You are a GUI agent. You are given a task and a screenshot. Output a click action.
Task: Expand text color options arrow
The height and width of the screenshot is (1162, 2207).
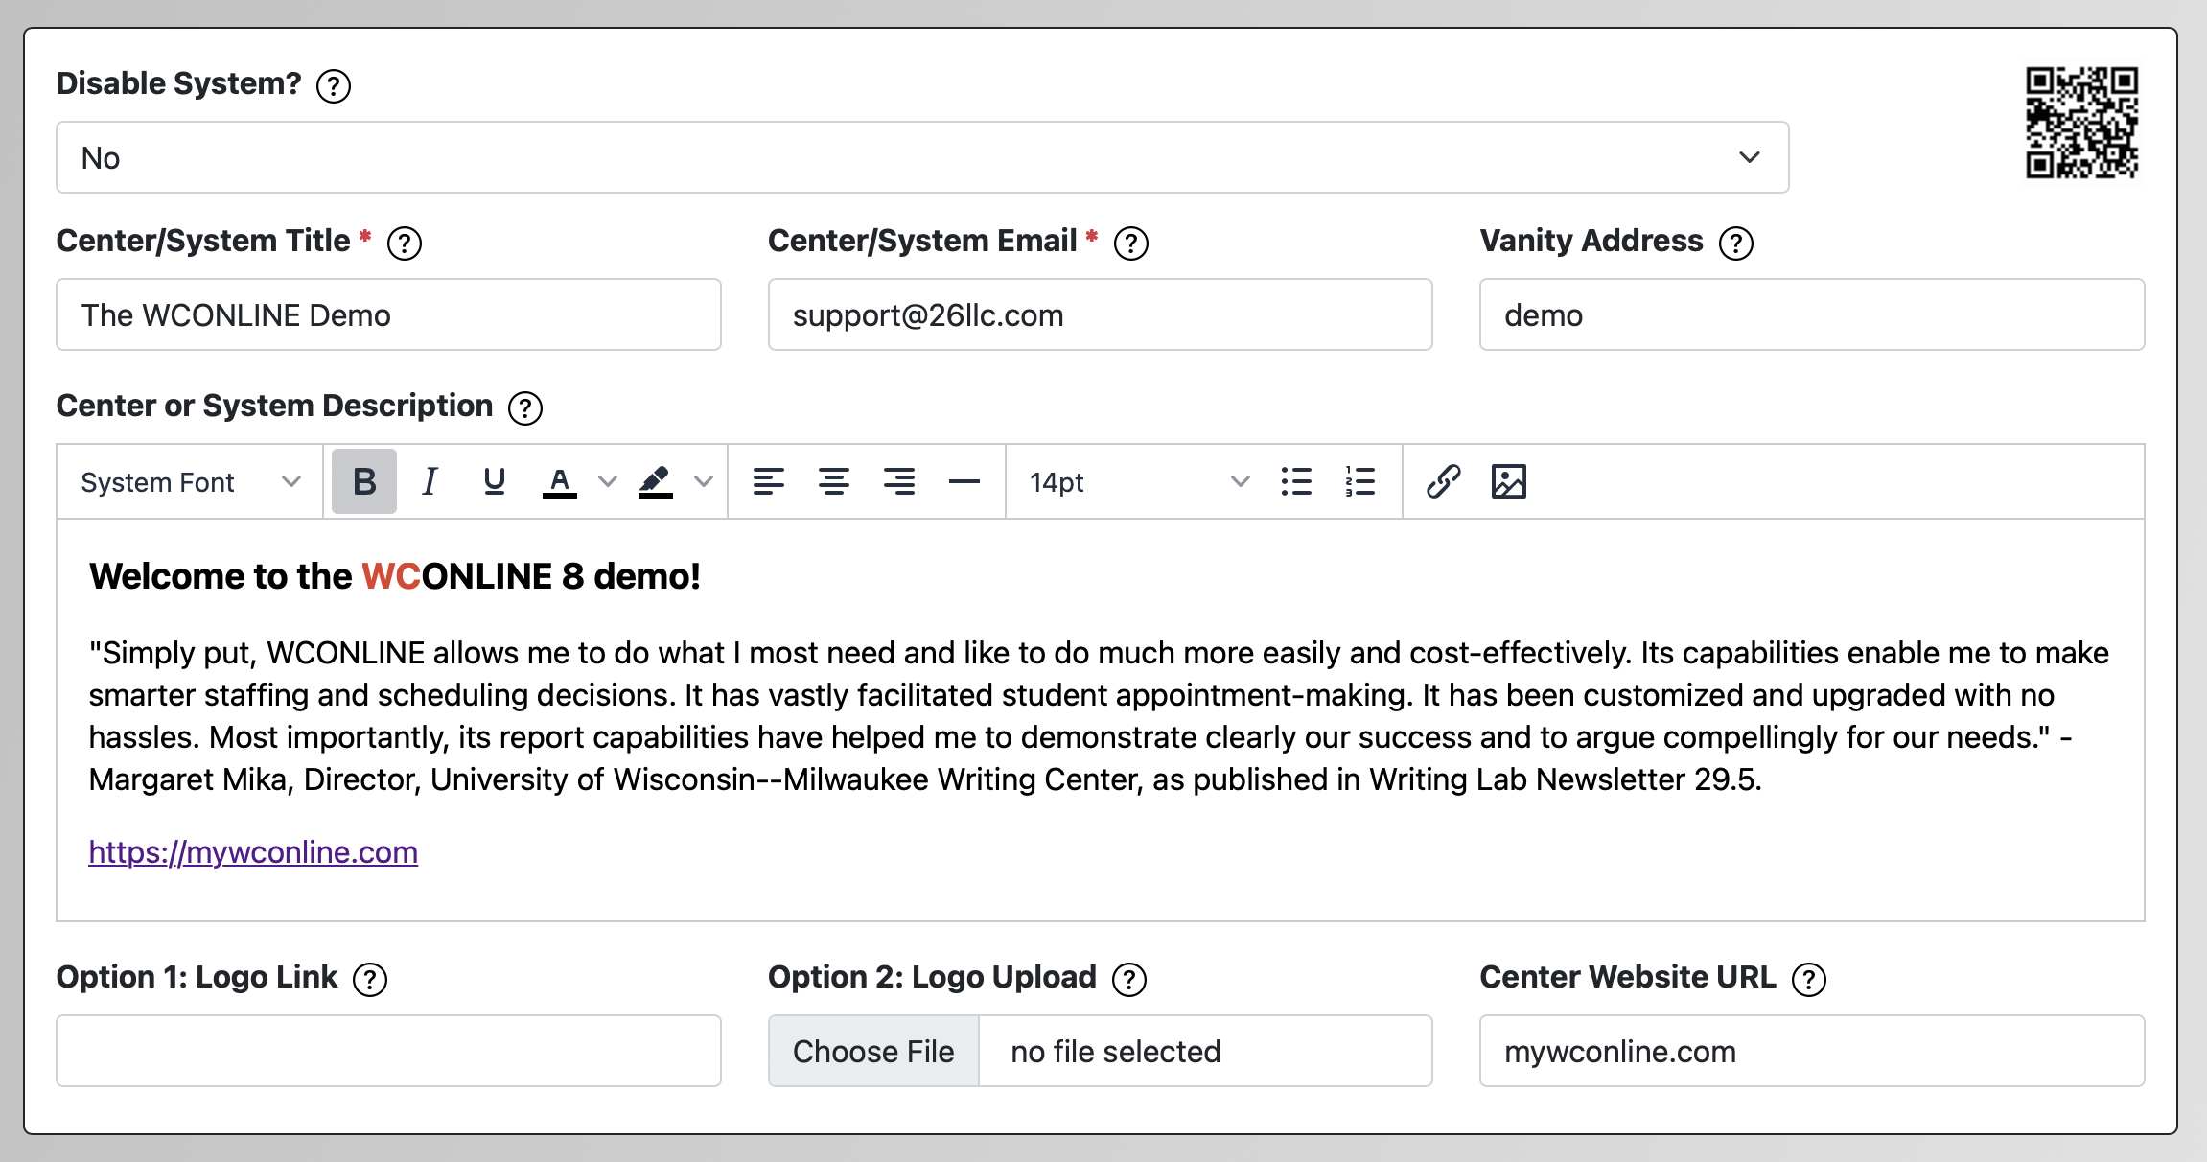tap(607, 481)
